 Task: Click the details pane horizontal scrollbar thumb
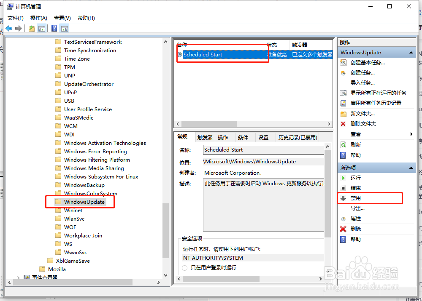pyautogui.click(x=221, y=279)
